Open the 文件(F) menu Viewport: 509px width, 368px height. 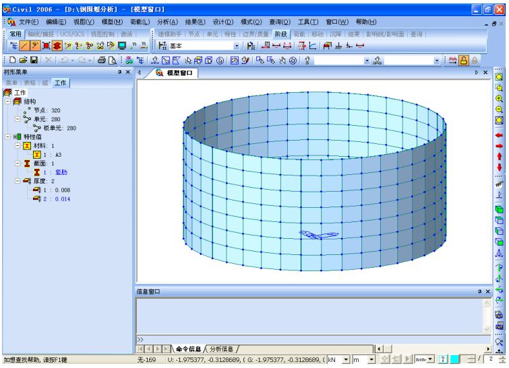28,22
